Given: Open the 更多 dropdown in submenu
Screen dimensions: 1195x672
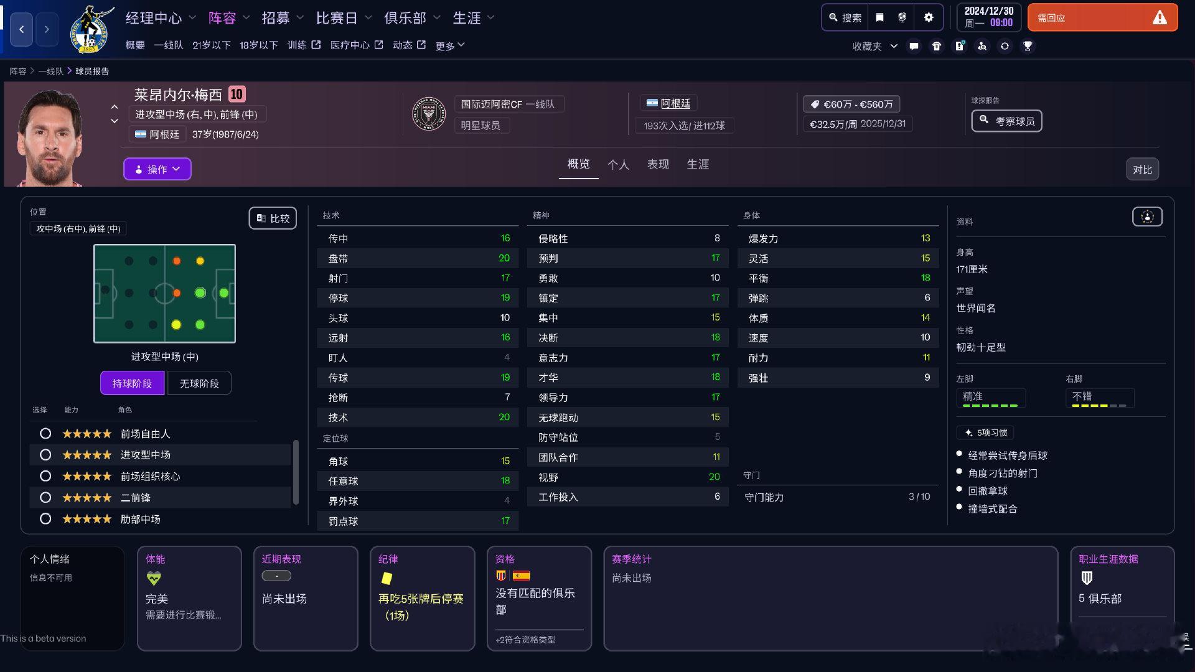Looking at the screenshot, I should coord(450,45).
